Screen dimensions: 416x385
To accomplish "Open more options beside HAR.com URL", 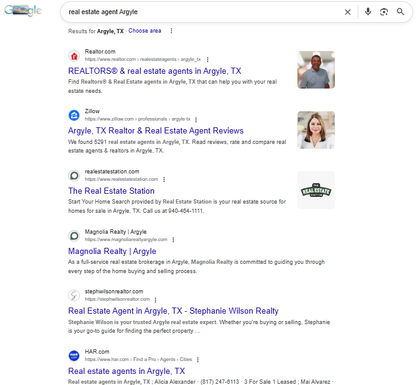I will pos(198,360).
